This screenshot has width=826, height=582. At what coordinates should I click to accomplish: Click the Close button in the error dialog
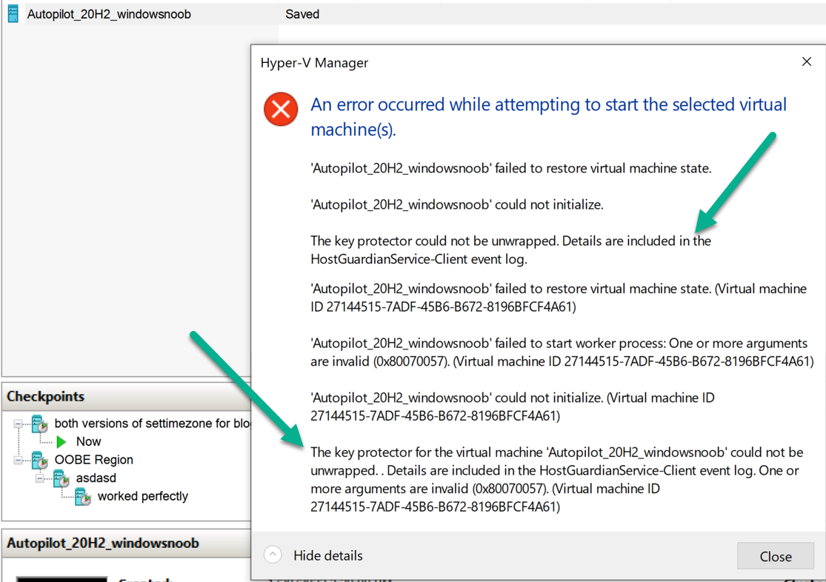[776, 556]
